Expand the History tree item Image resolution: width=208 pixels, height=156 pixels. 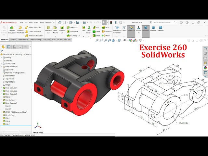[1, 58]
